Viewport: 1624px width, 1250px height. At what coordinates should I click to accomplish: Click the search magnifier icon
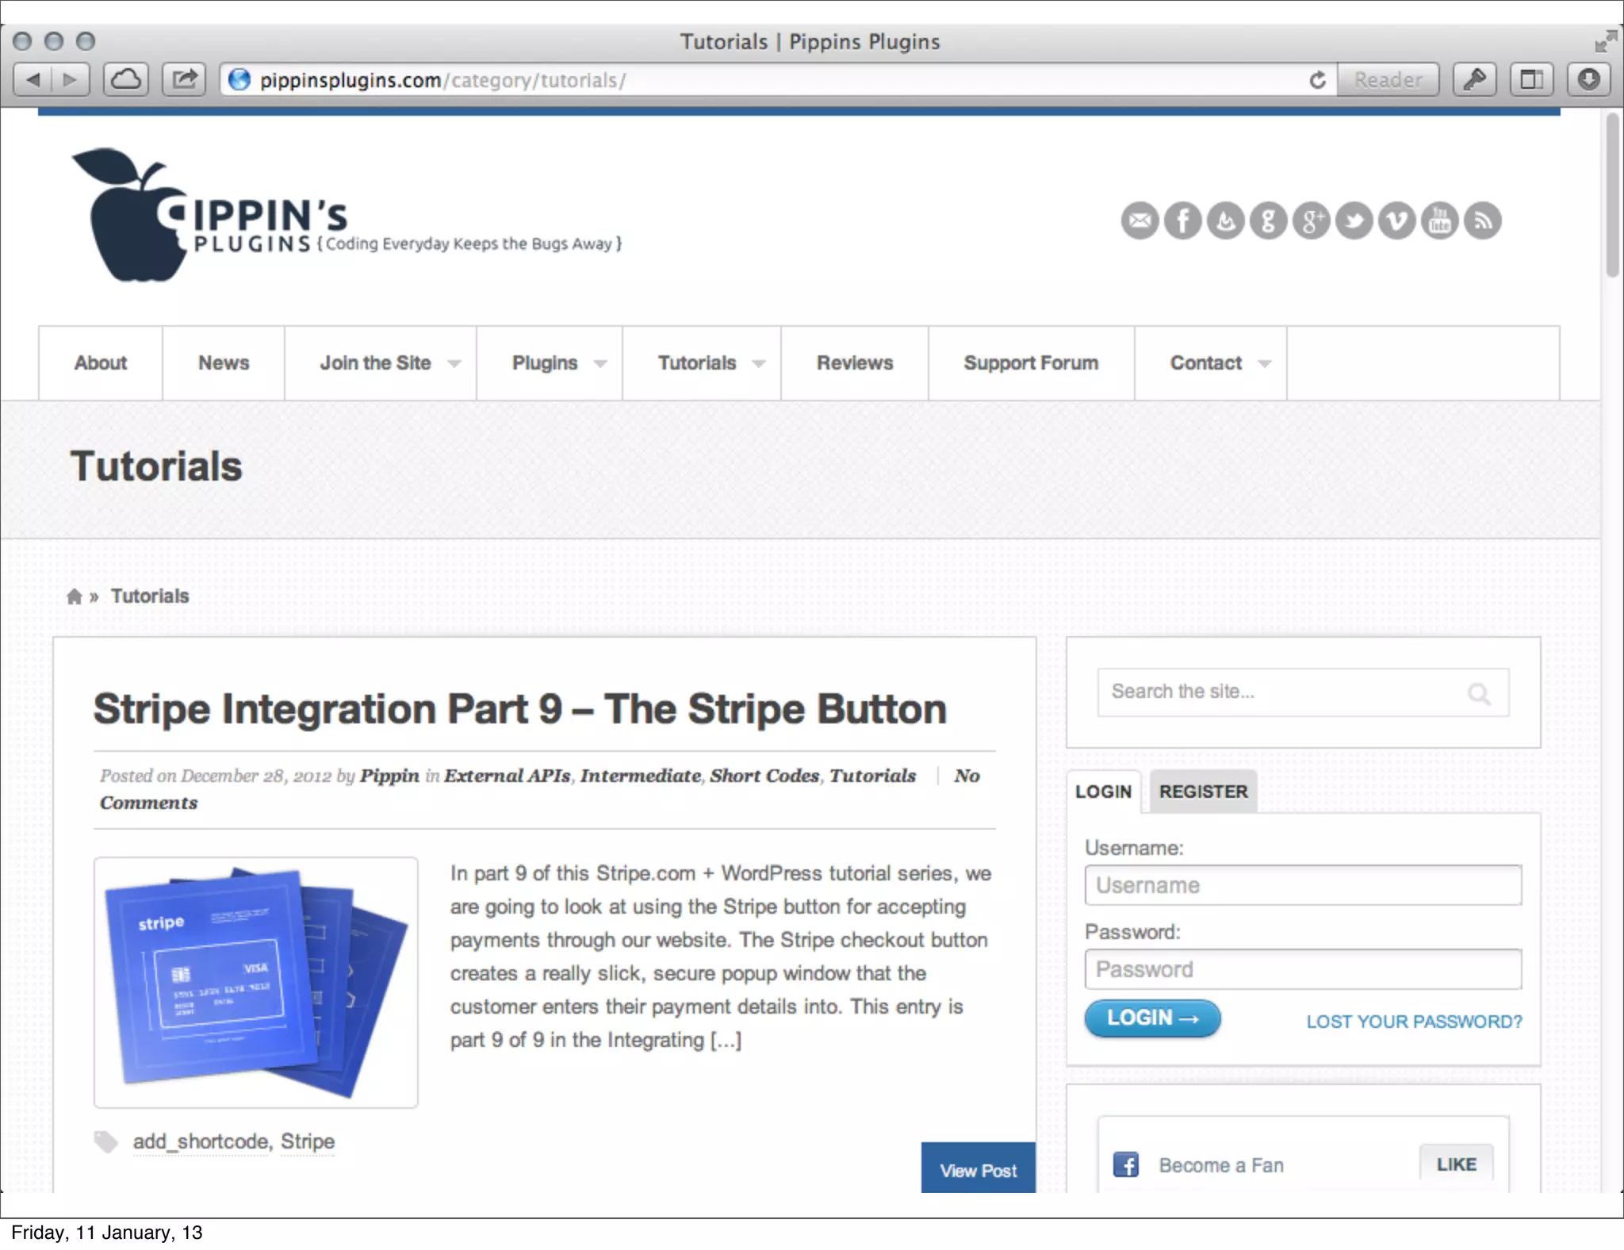tap(1478, 694)
